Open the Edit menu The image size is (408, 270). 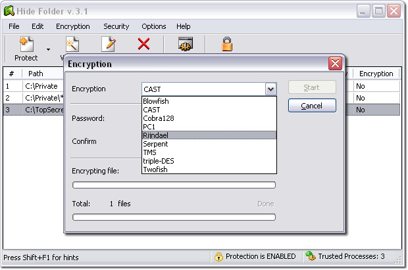coord(38,26)
